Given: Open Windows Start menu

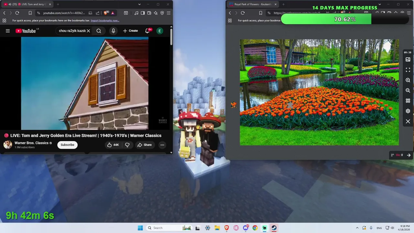Looking at the screenshot, I should pyautogui.click(x=140, y=228).
